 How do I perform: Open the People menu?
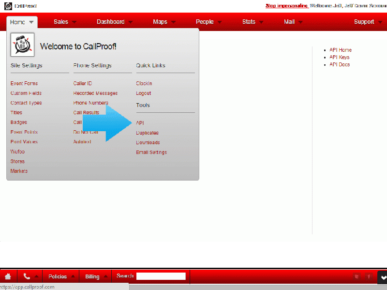[208, 22]
